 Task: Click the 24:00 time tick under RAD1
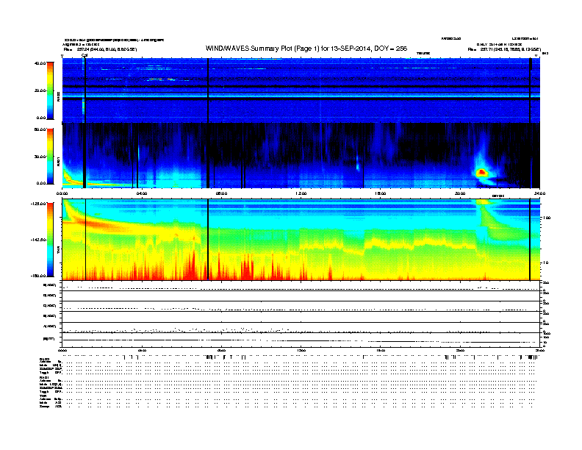pyautogui.click(x=539, y=193)
